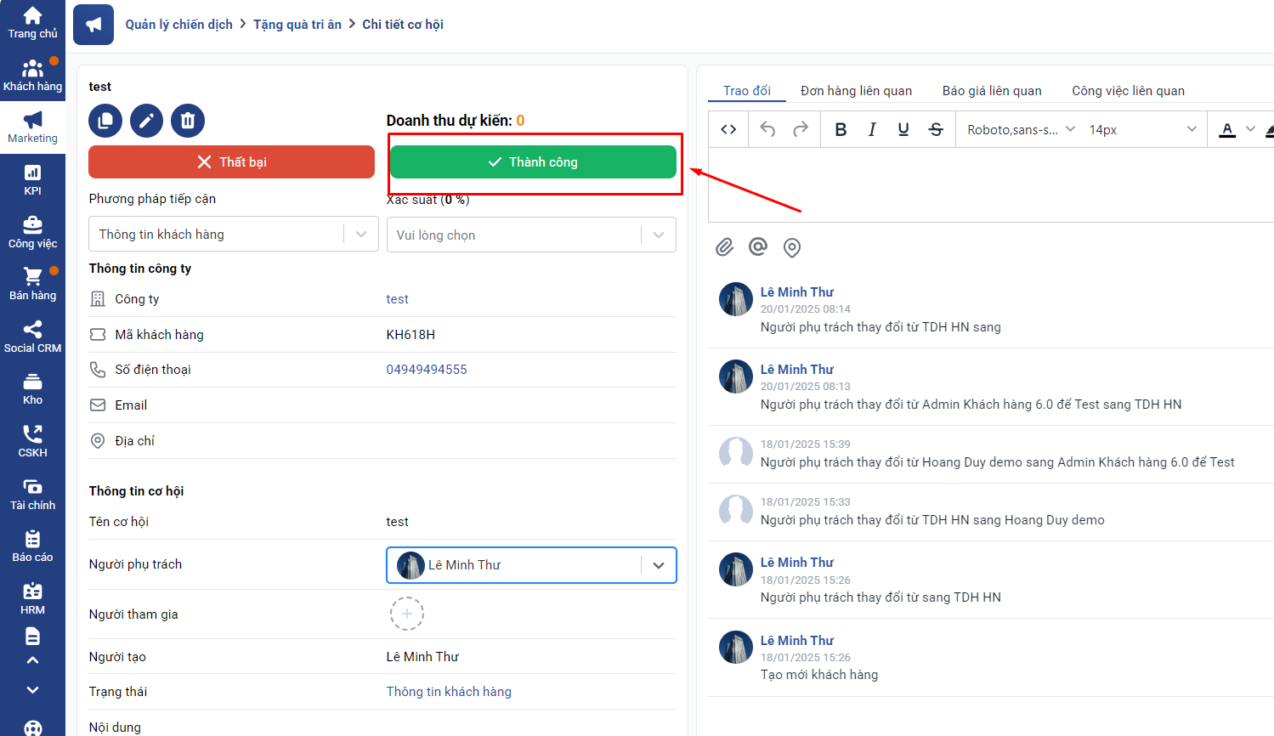Click the delete trash icon
1274x736 pixels.
(188, 121)
